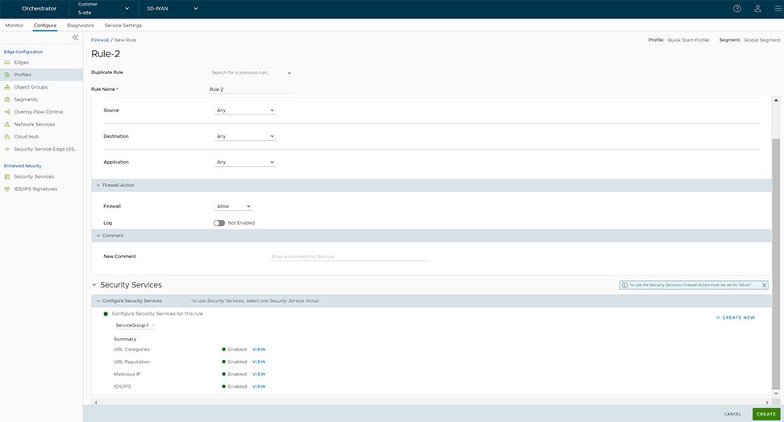Open the help question mark icon
This screenshot has width=784, height=422.
point(737,9)
